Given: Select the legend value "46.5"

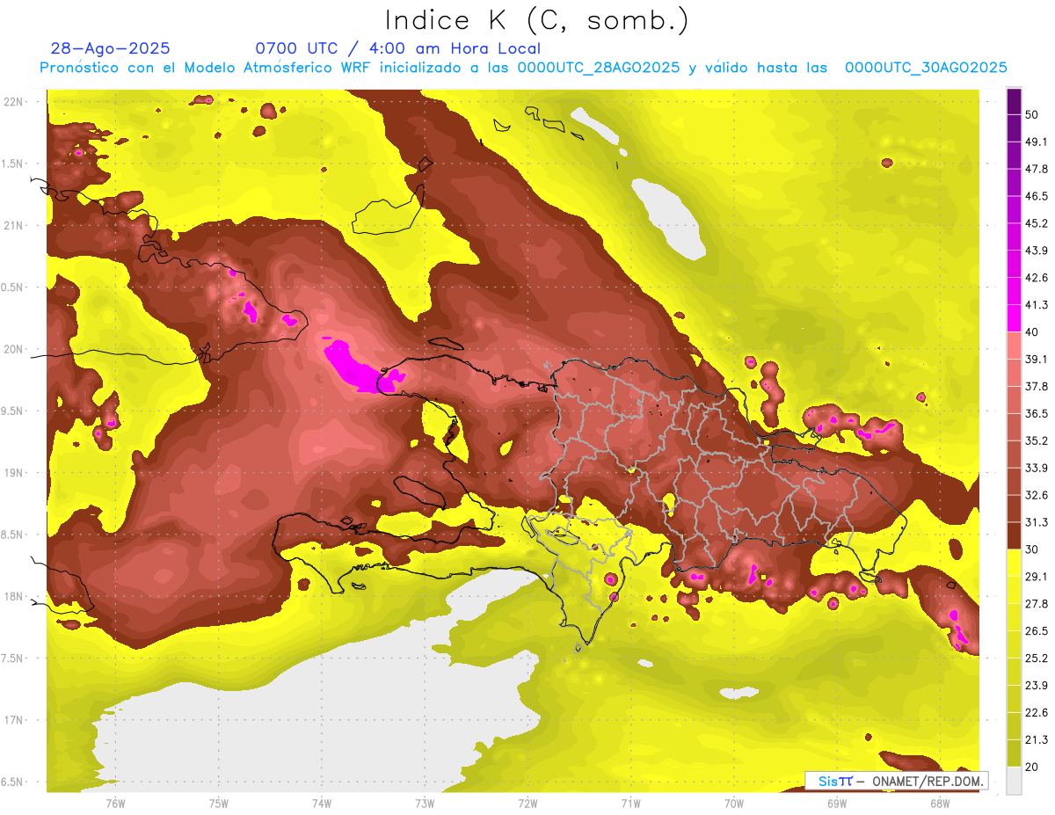Looking at the screenshot, I should [x=1036, y=196].
